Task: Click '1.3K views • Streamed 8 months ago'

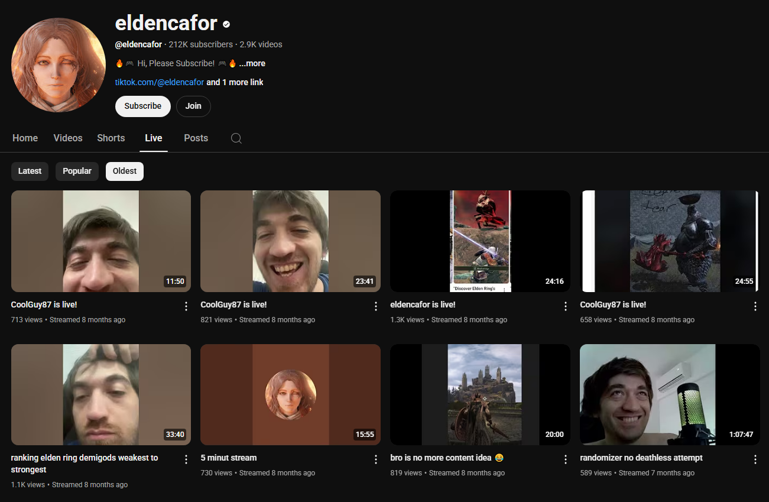Action: point(449,320)
